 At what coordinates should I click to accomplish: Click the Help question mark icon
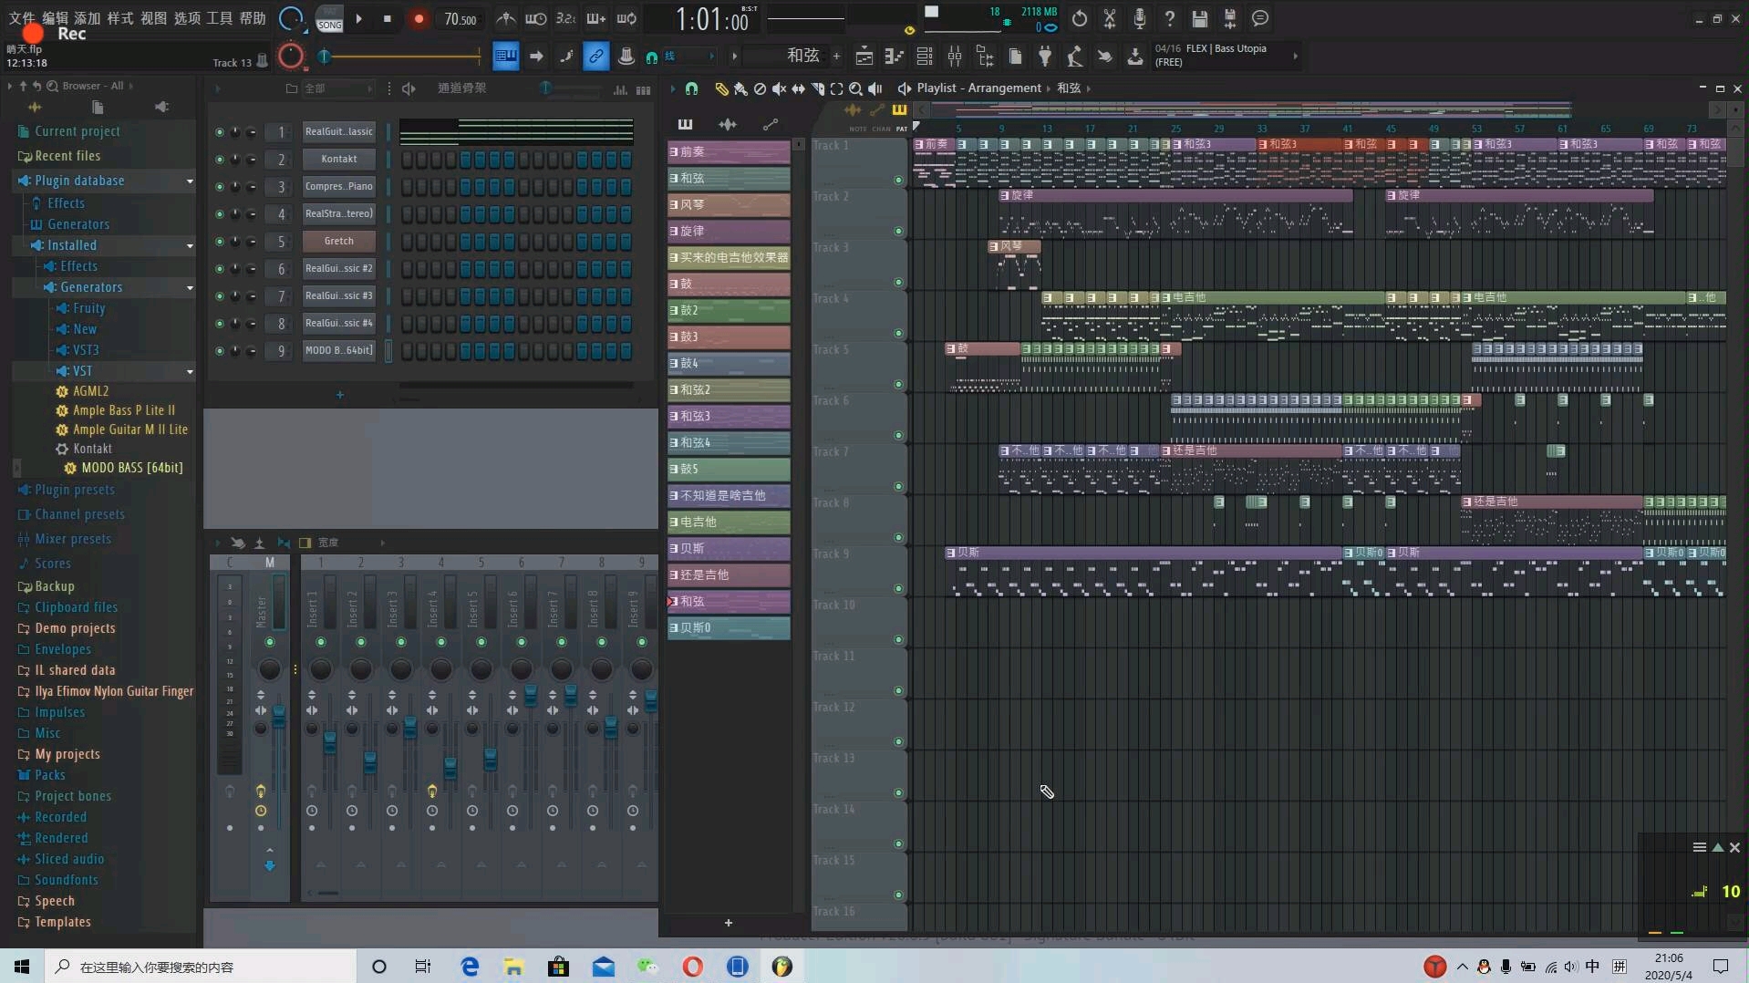(1170, 18)
